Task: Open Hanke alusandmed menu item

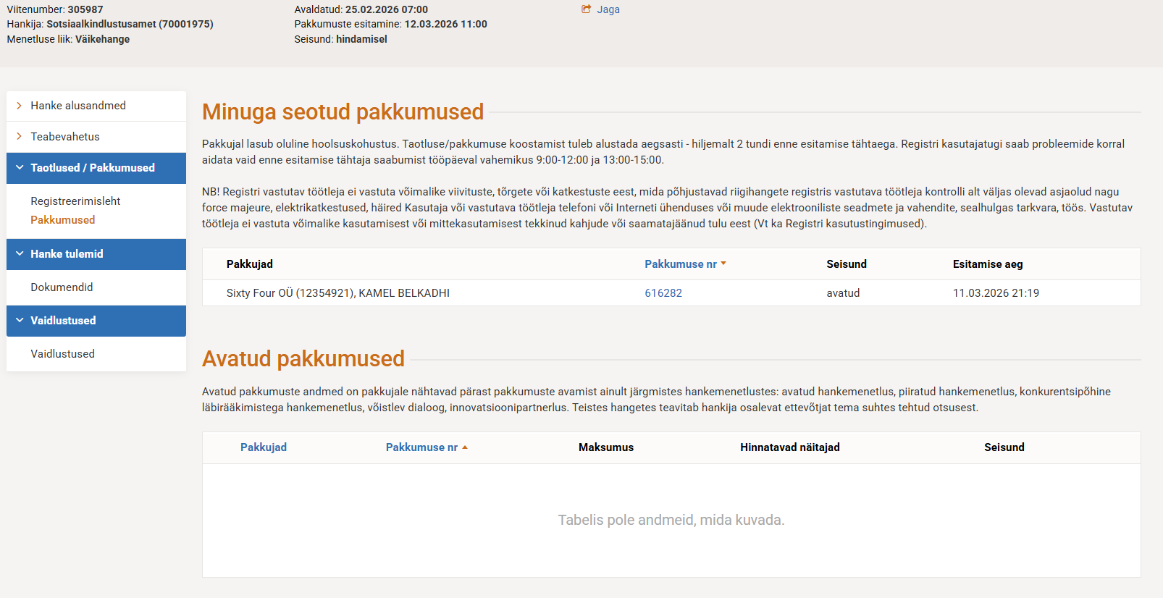Action: (x=78, y=106)
